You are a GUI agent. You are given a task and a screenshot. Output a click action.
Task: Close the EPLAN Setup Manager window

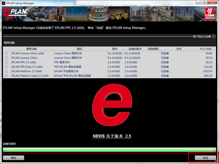(x=212, y=2)
